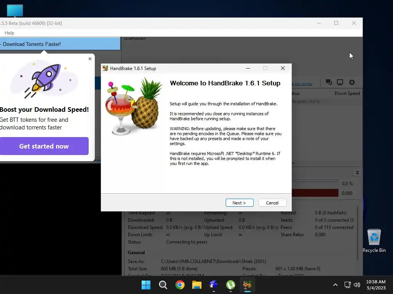Click '600 MB (0 B done)' total size
Image resolution: width=393 pixels, height=294 pixels.
(179, 268)
